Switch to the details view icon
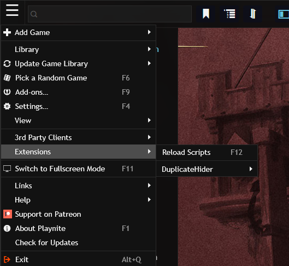The width and height of the screenshot is (289, 266). pyautogui.click(x=284, y=14)
